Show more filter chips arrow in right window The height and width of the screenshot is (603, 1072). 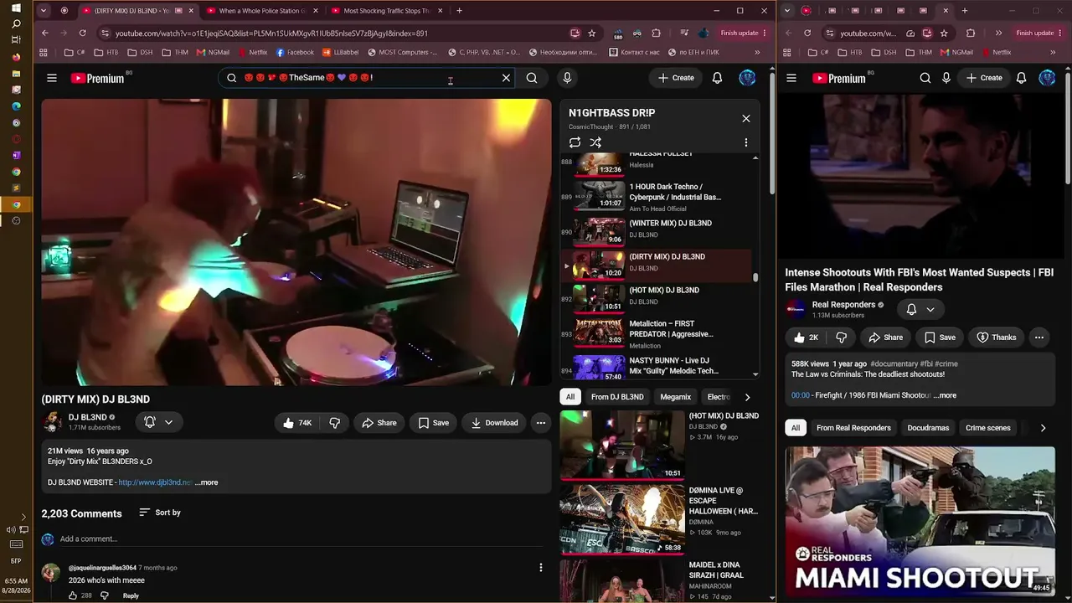point(1043,428)
